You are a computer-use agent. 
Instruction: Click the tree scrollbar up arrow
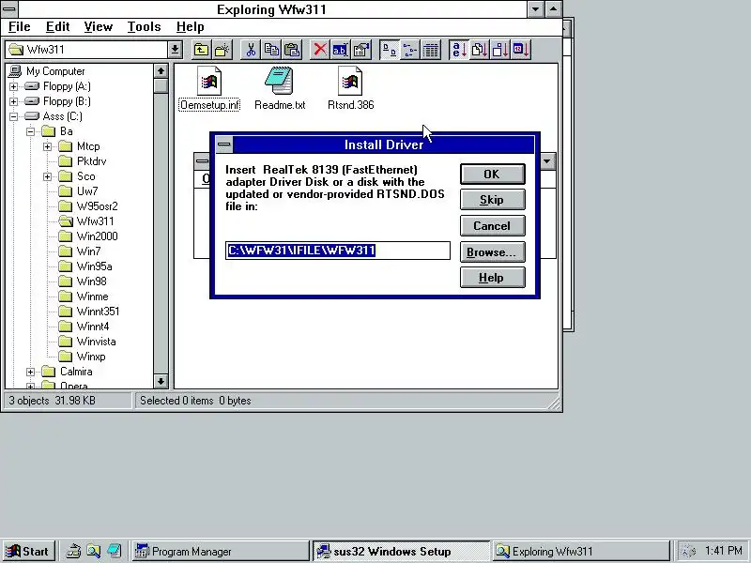coord(161,71)
